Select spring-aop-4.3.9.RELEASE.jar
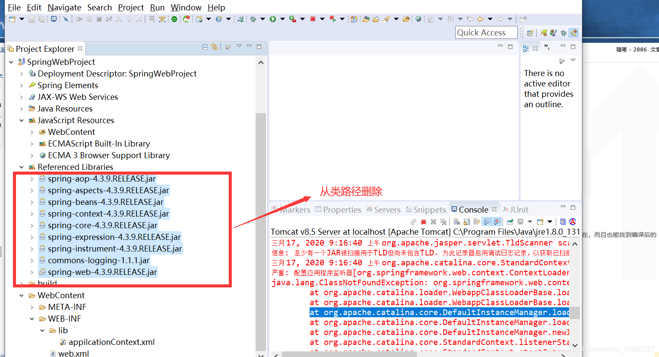The height and width of the screenshot is (357, 659). [102, 179]
